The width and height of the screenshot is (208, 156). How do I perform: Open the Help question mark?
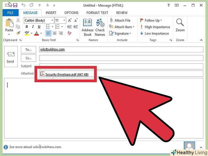point(169,5)
